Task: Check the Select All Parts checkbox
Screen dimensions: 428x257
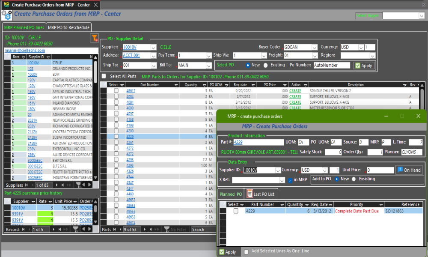Action: (x=104, y=76)
